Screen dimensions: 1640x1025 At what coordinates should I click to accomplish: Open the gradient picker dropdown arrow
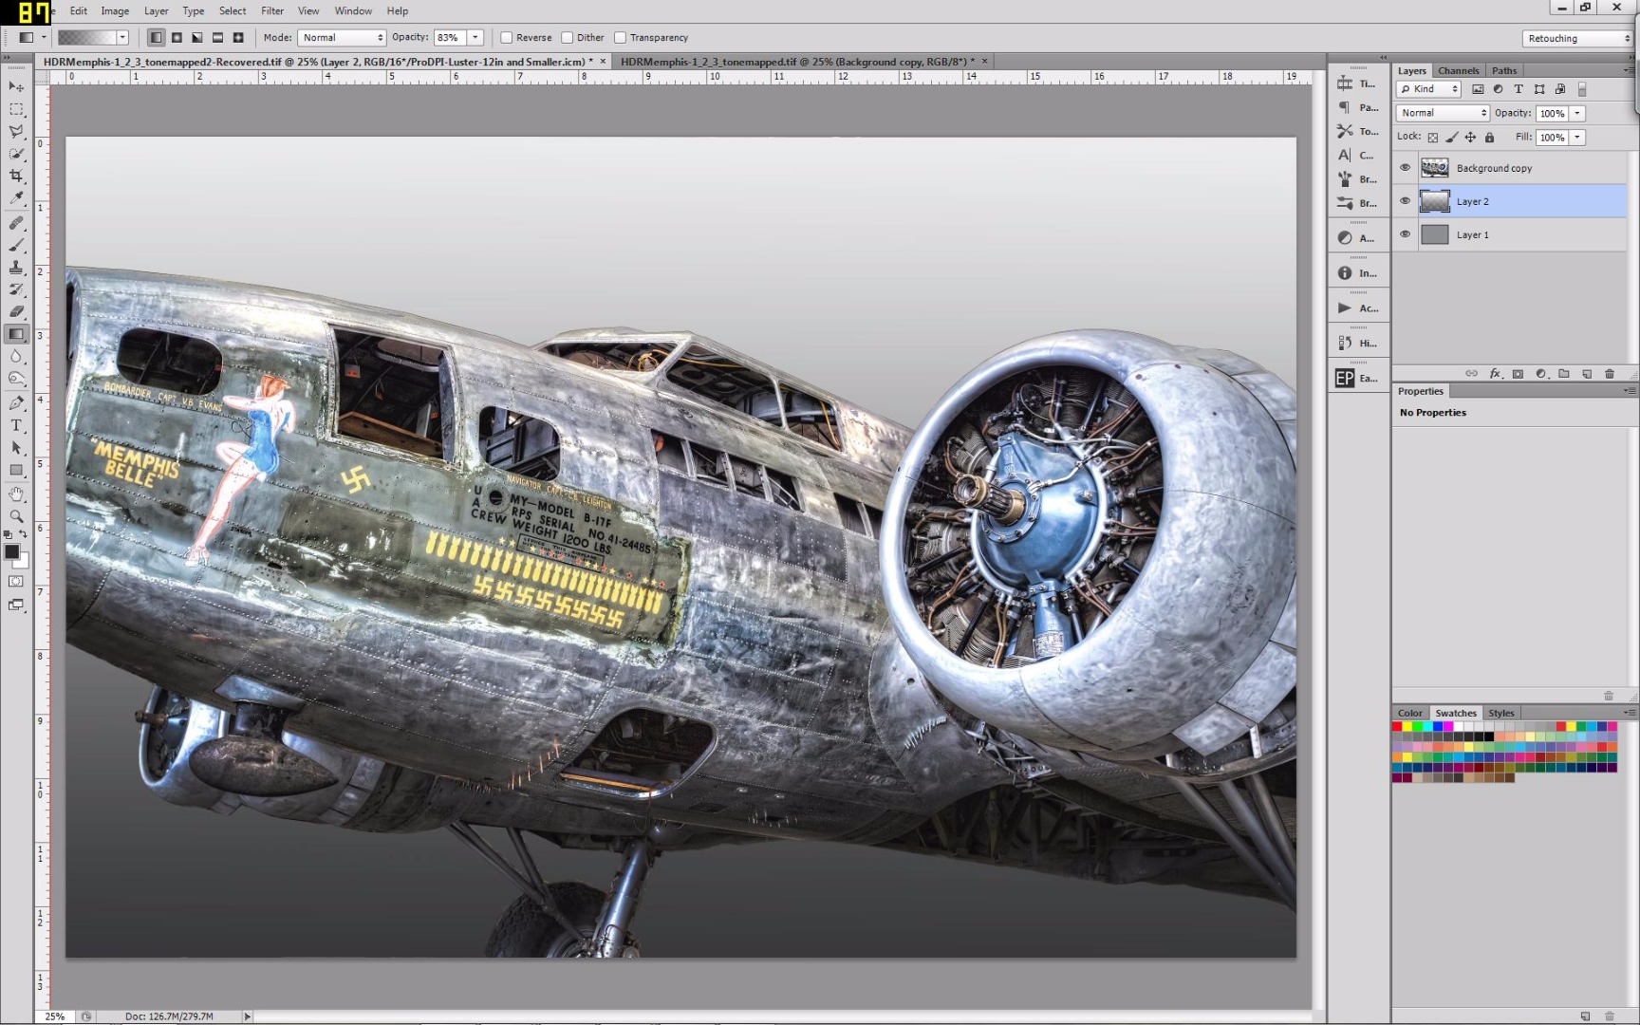[122, 38]
